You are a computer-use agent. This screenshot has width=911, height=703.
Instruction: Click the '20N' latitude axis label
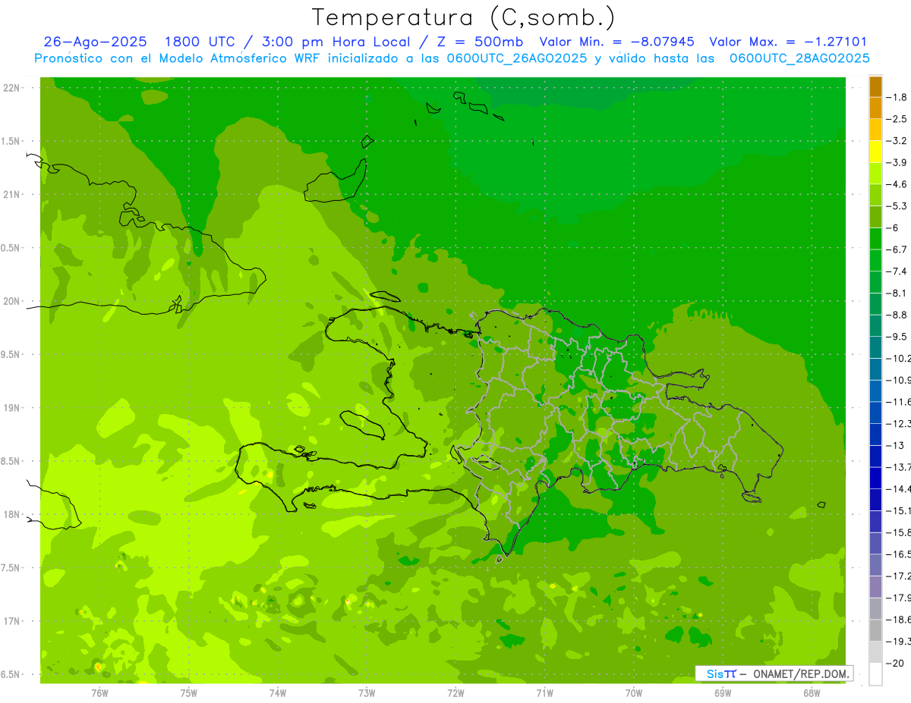12,301
